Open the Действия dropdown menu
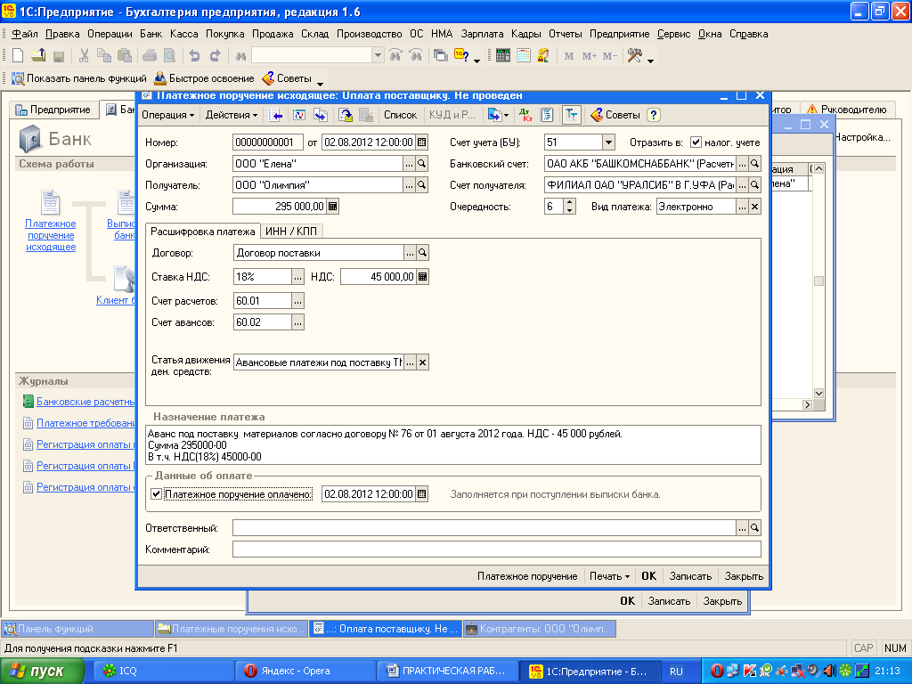Screen dimensions: 912x684 click(231, 115)
